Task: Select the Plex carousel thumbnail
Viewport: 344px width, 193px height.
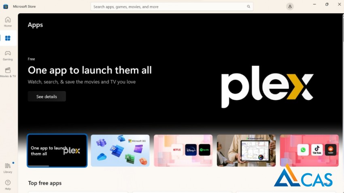Action: point(57,151)
